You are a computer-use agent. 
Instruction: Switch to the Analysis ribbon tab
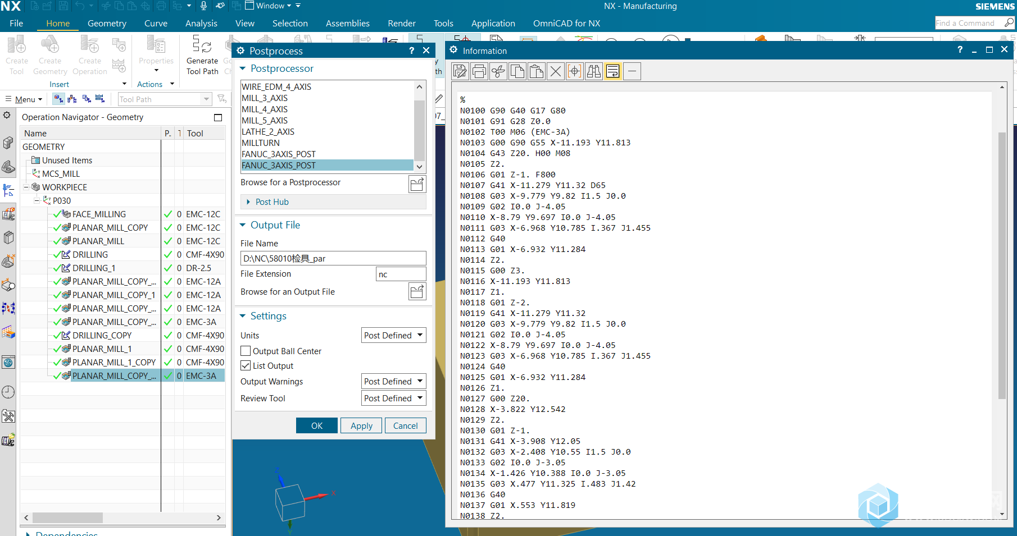point(201,23)
